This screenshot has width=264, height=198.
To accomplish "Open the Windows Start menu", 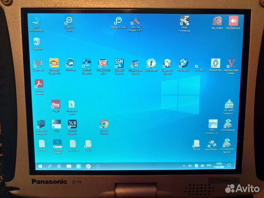I will pyautogui.click(x=40, y=166).
